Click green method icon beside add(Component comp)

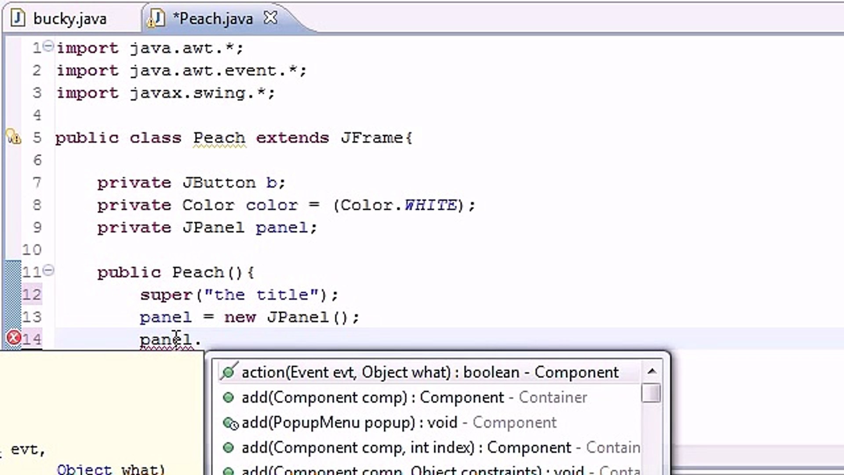tap(228, 397)
